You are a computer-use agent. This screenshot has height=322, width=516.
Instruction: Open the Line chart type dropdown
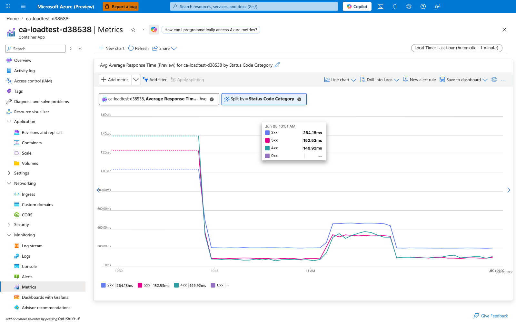coord(340,80)
